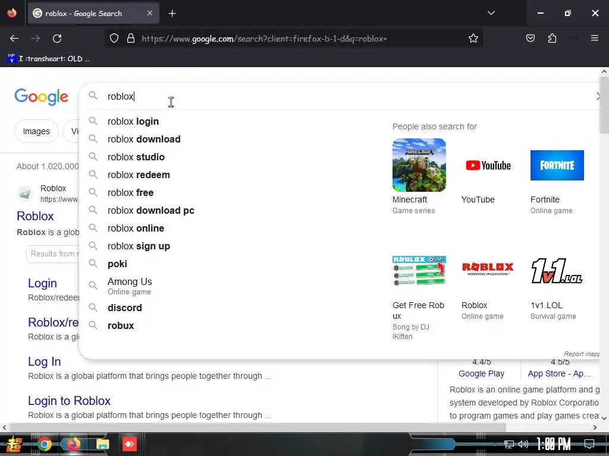Screen dimensions: 609x456
Task: Click the Windows Start button
Action: [14, 444]
